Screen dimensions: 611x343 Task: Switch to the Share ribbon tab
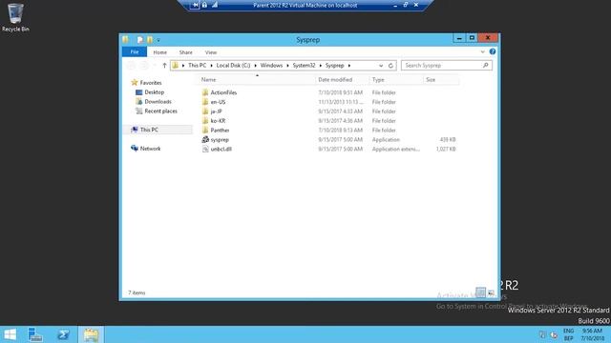click(185, 52)
